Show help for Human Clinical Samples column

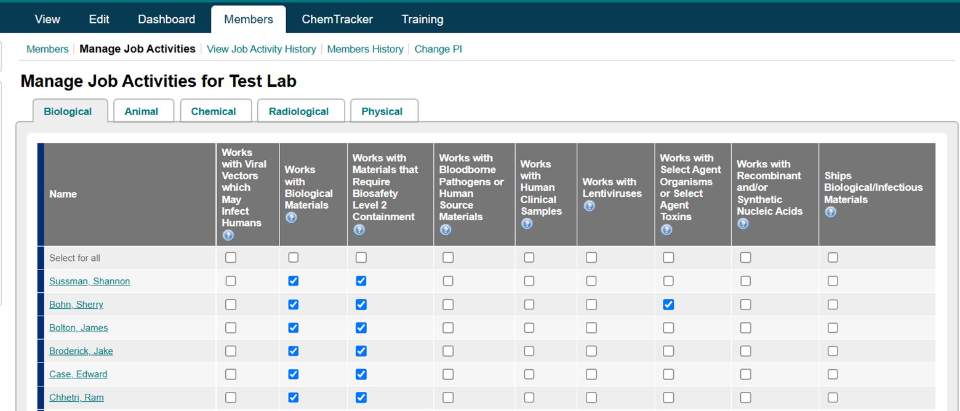tap(527, 224)
